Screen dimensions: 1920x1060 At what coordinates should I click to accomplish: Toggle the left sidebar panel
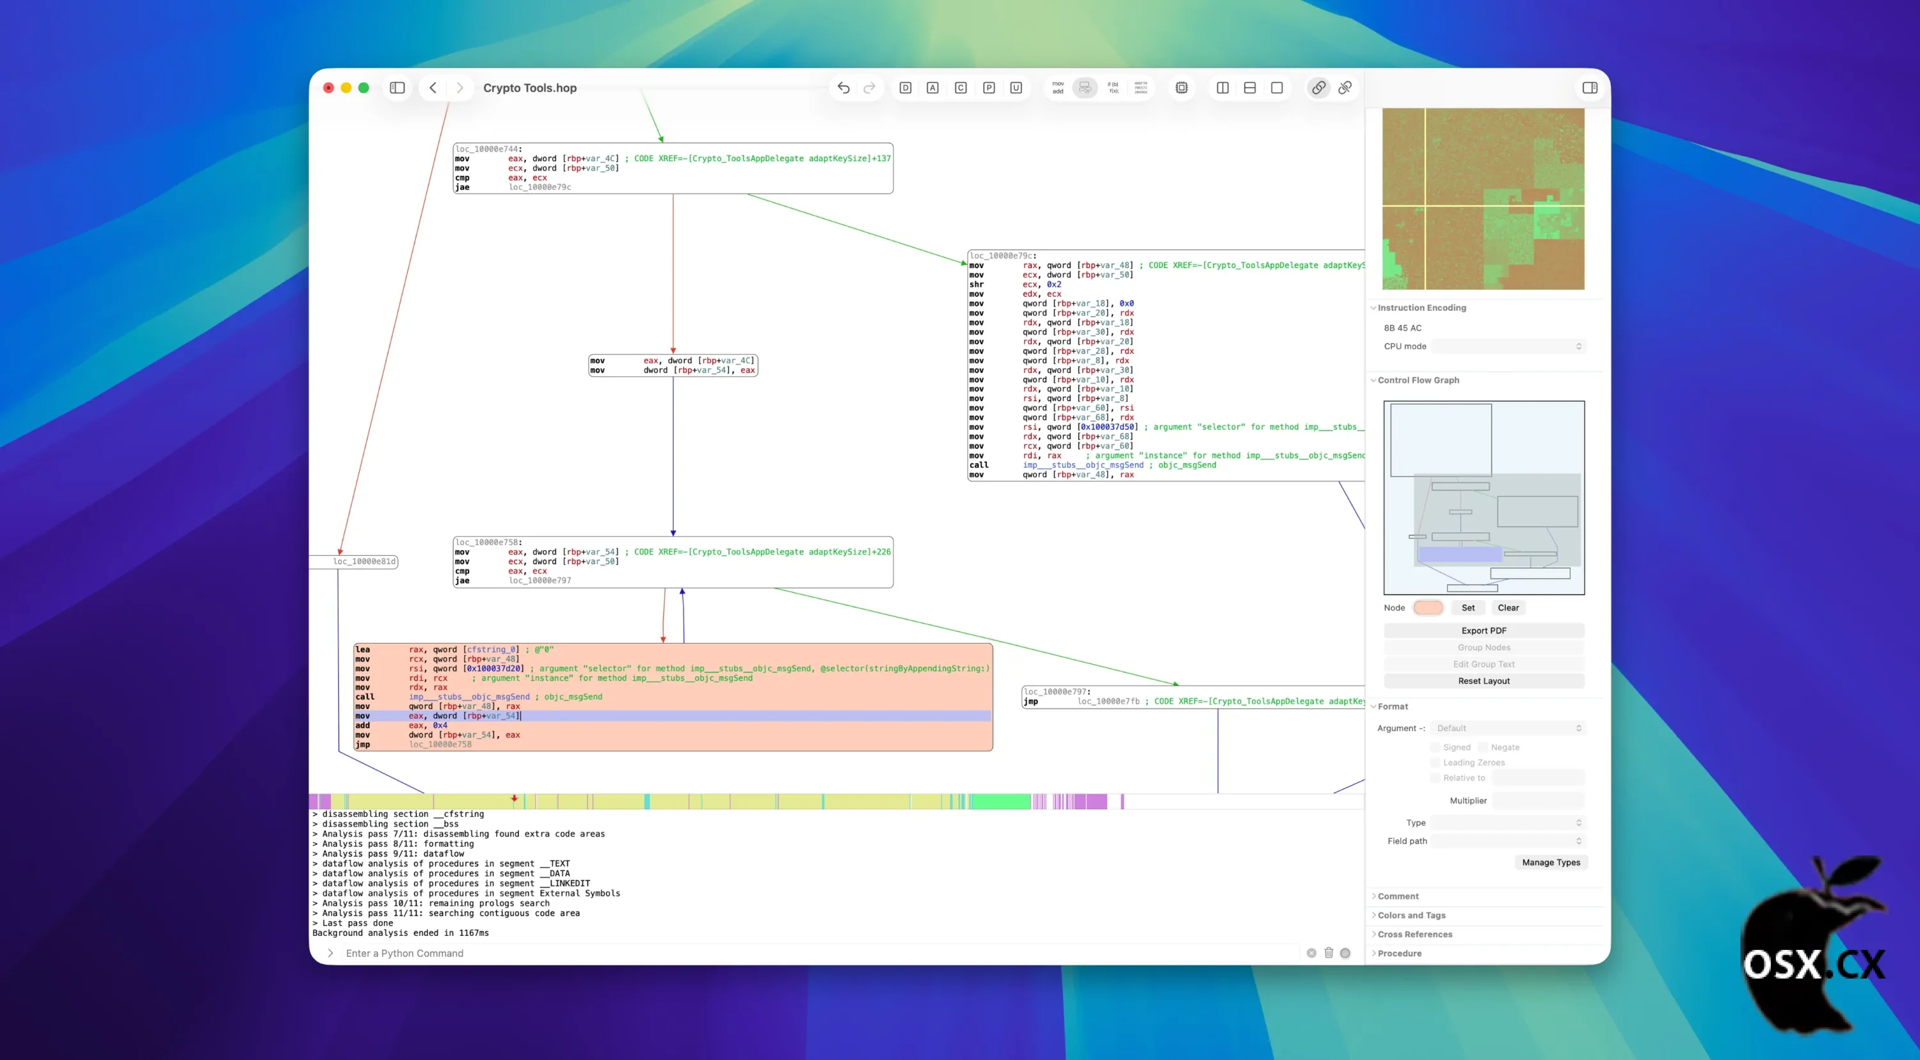pos(397,88)
